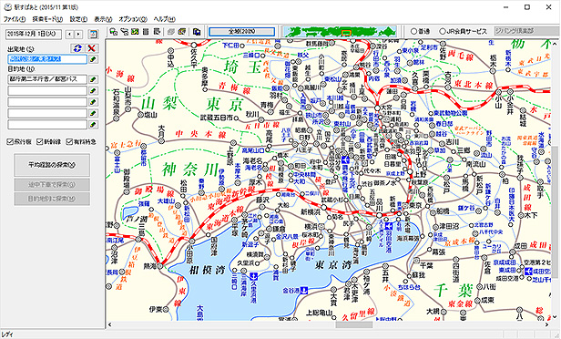Click the 途中下車で探索 button
Viewport: 561px width, 339px height.
(52, 185)
